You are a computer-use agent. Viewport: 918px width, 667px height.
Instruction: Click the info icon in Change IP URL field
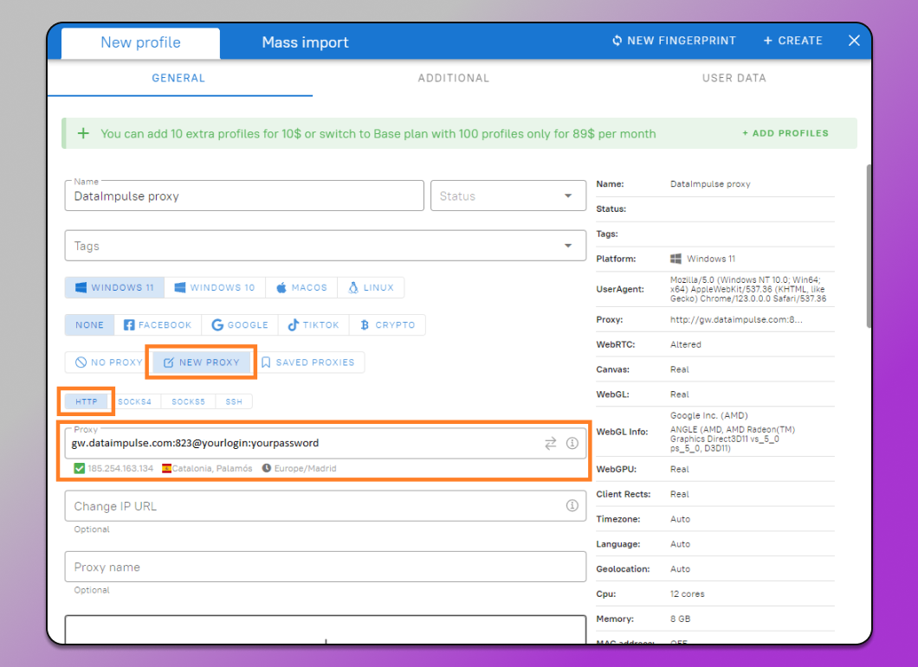tap(572, 505)
